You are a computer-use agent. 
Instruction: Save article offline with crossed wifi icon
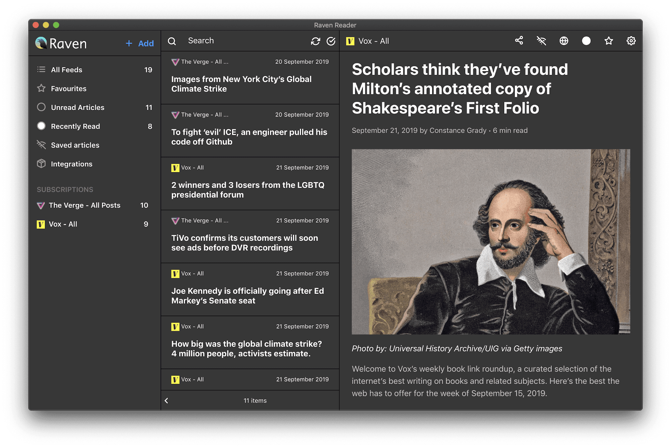[x=541, y=41]
